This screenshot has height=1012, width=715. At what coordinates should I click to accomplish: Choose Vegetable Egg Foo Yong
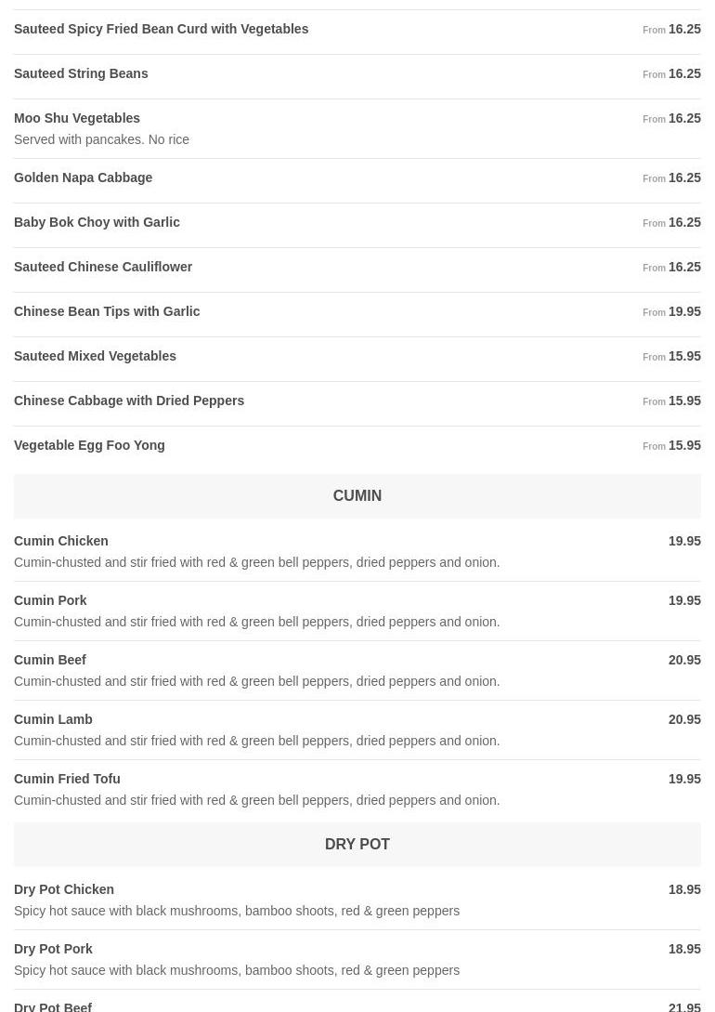[x=89, y=446]
